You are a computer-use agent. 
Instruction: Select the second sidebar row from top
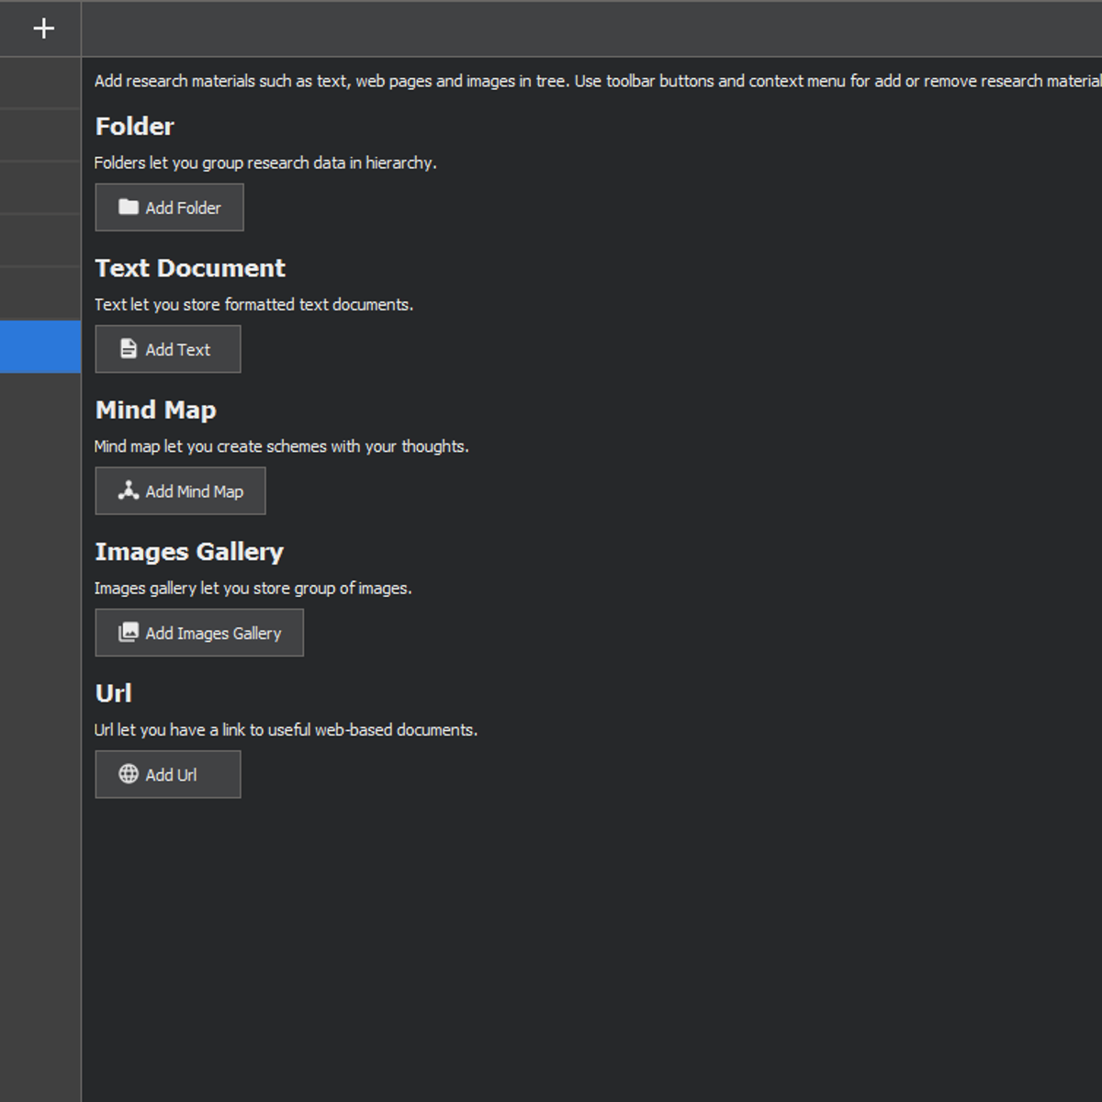(x=40, y=136)
